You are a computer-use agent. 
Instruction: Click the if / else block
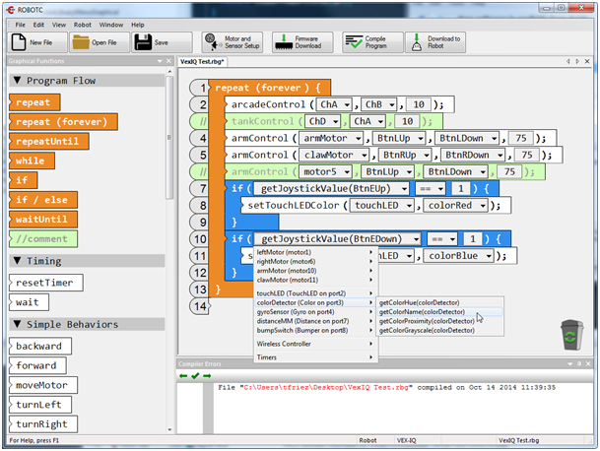tap(43, 200)
